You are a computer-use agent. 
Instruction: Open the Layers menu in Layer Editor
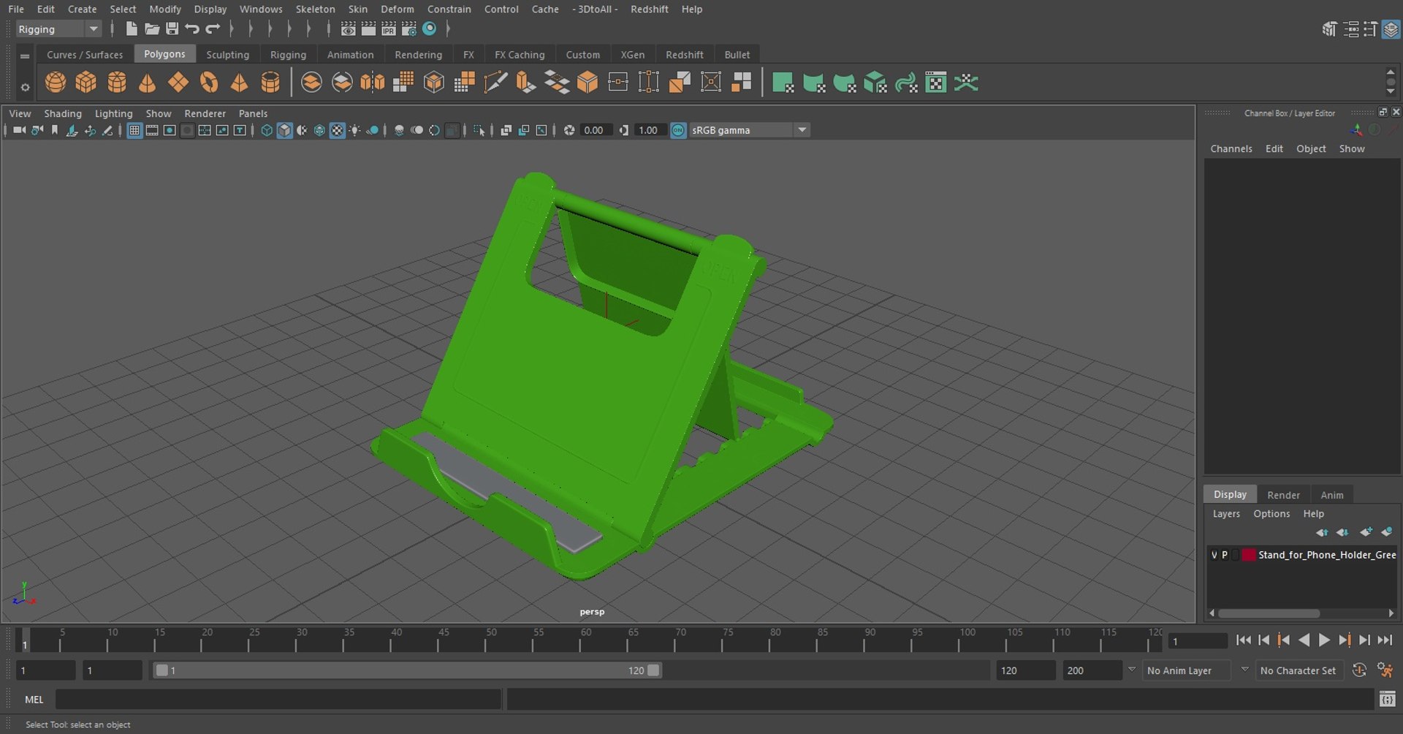[x=1226, y=514]
